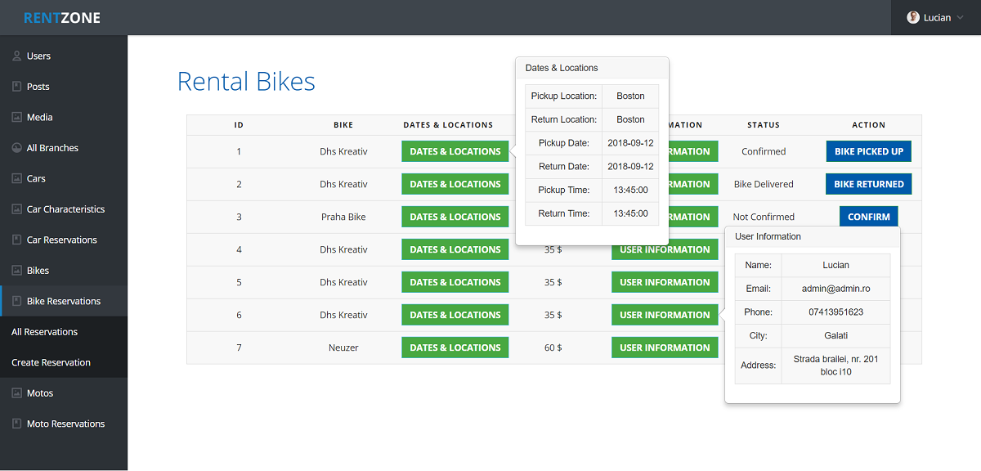
Task: Show Dates & Locations for reservation 7
Action: point(455,348)
